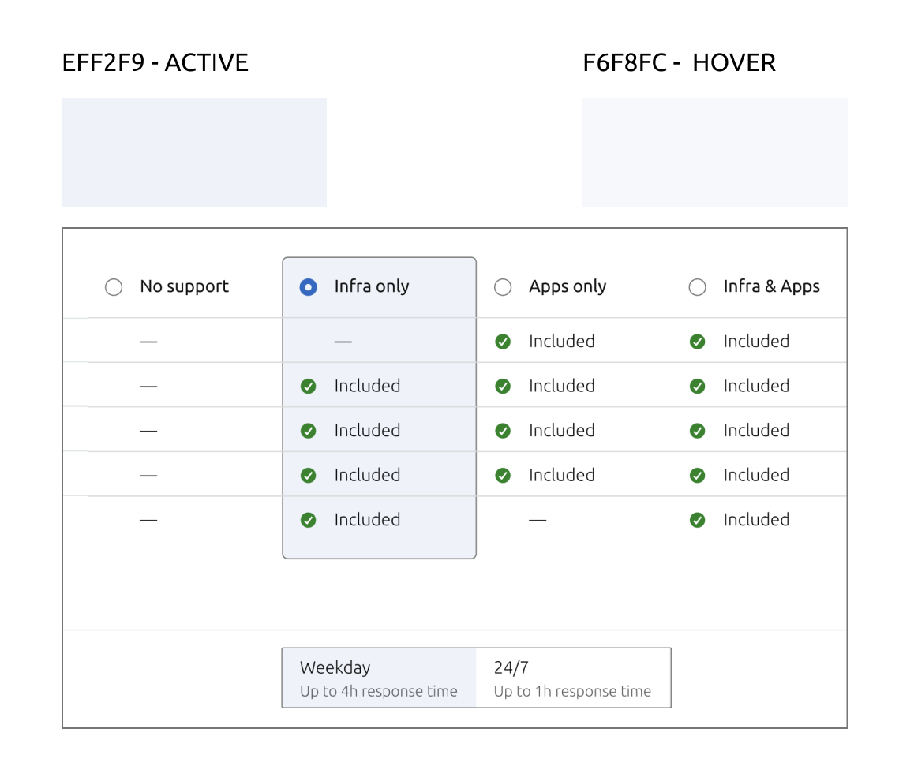Click first-row Included text under Apps only
Screen dimensions: 914x781
pos(562,342)
